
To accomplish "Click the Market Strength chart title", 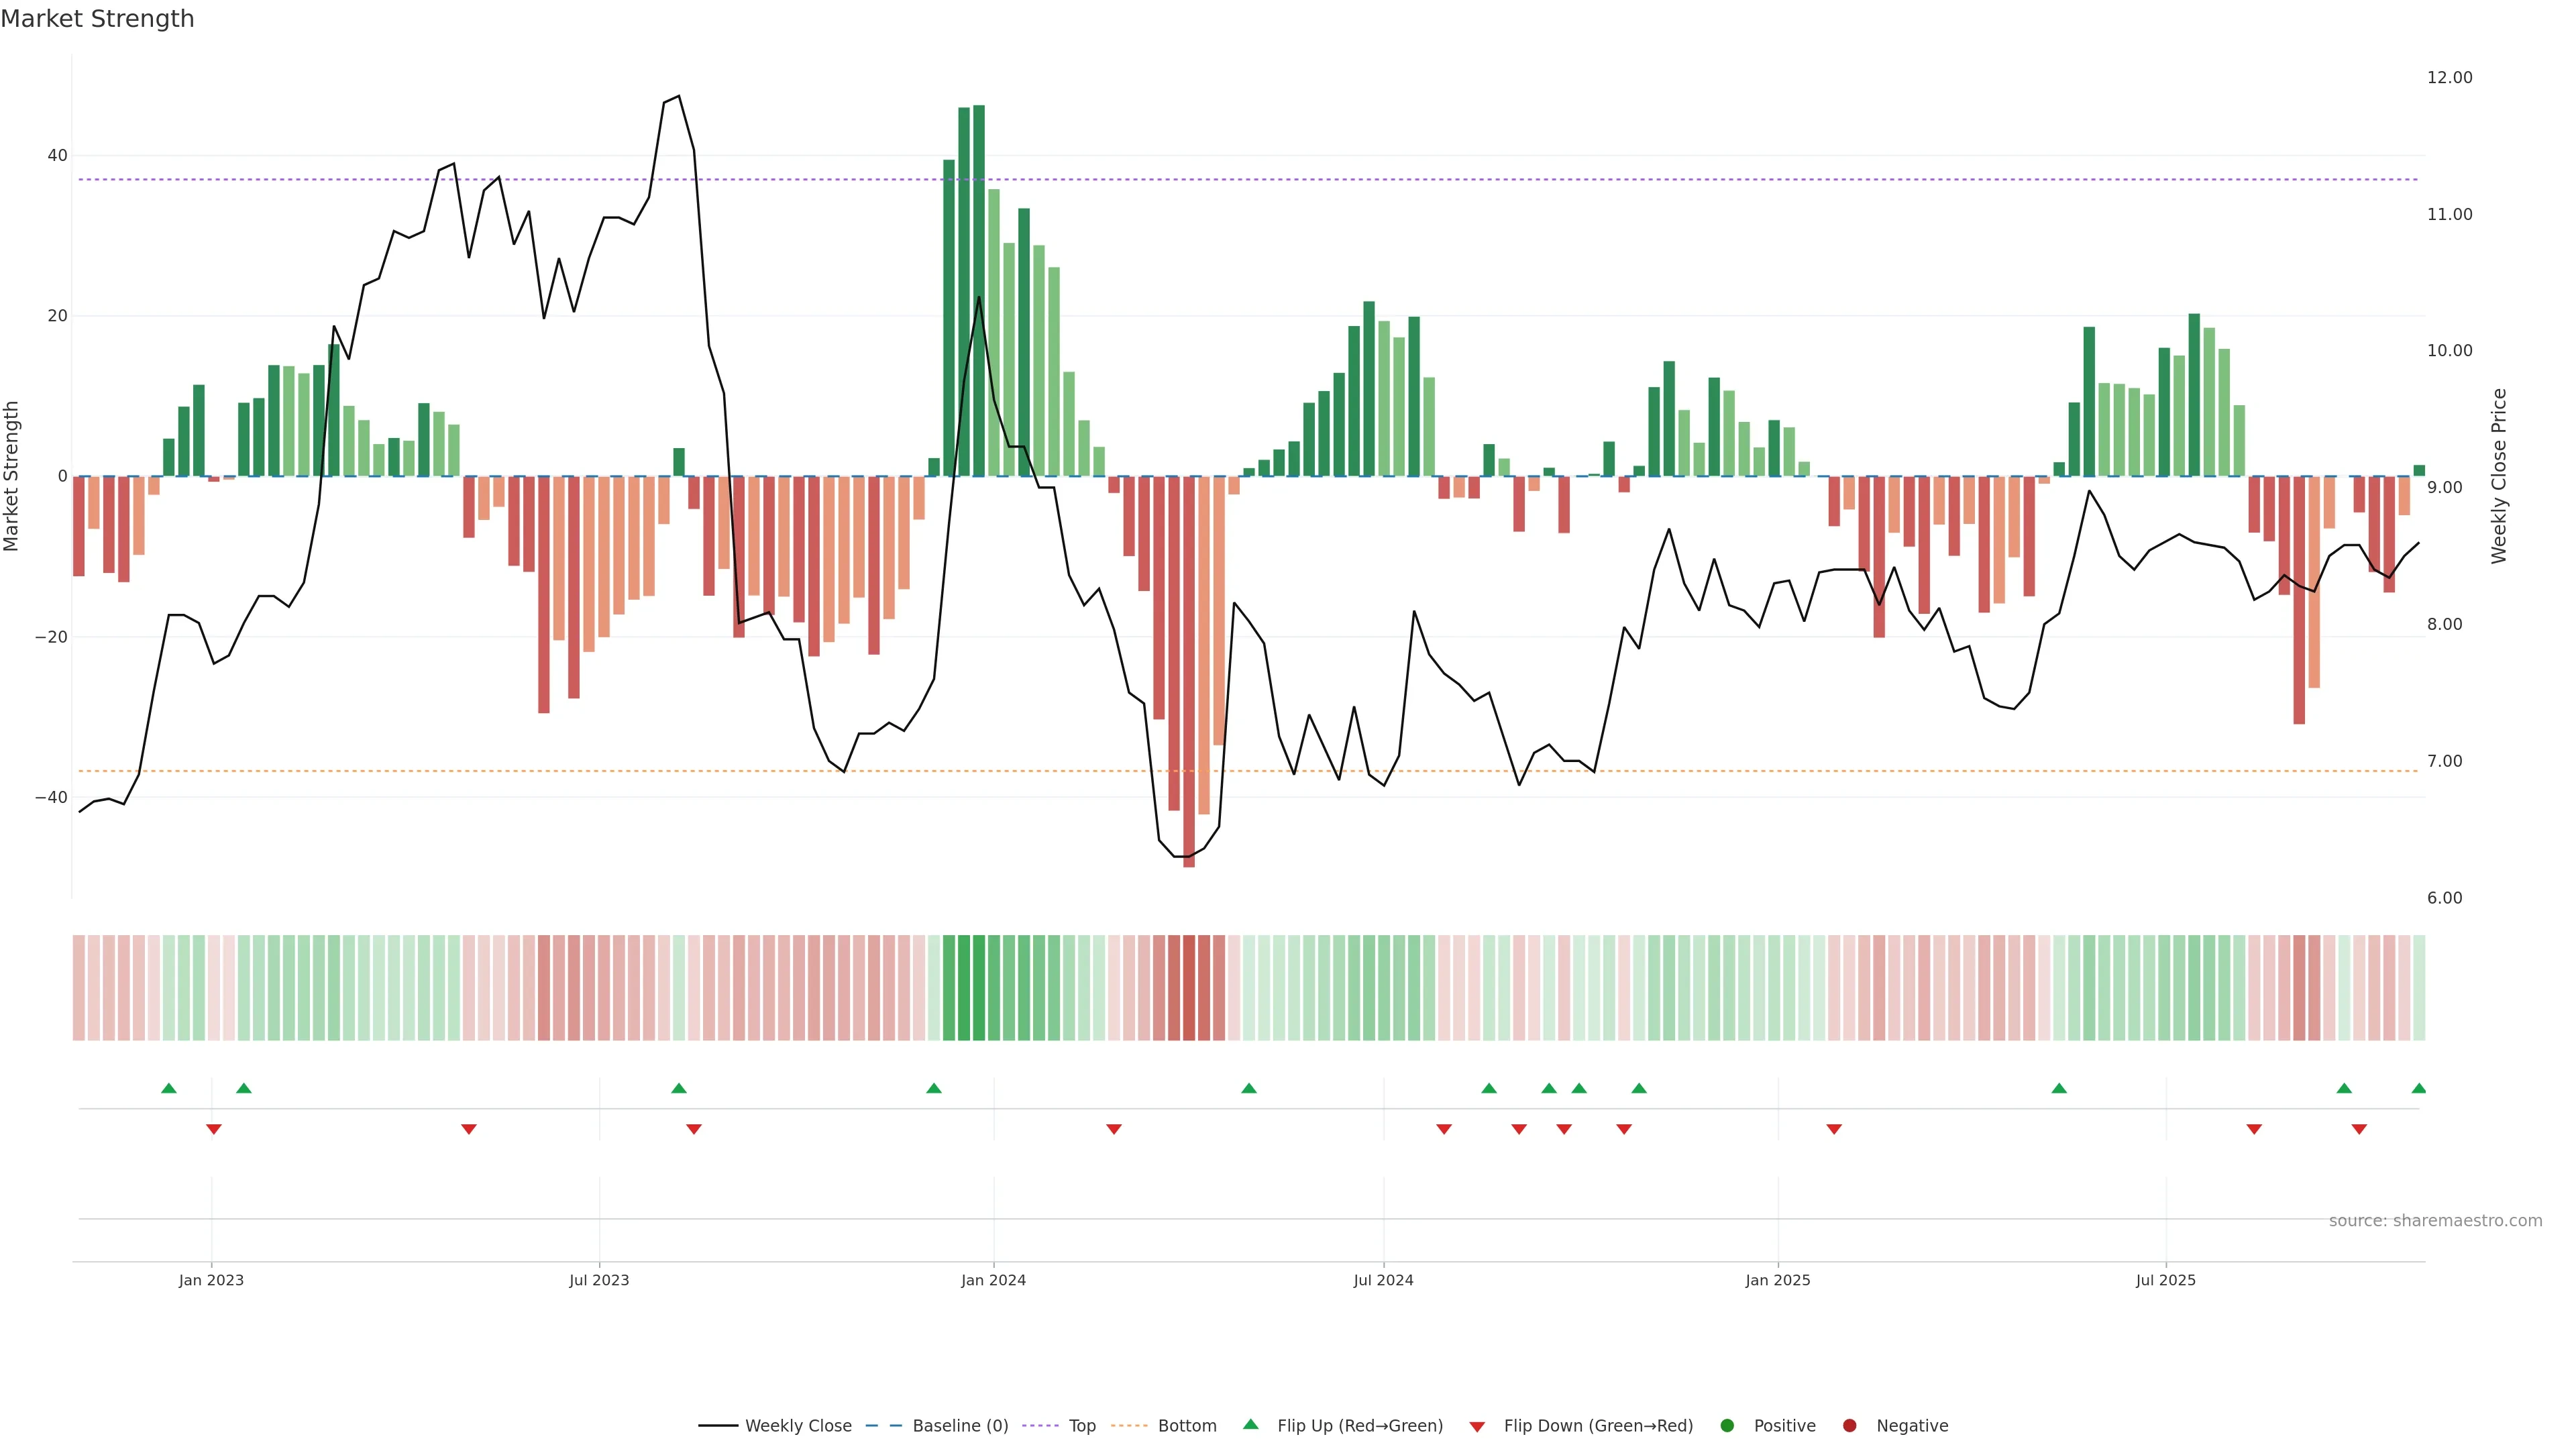I will [x=97, y=19].
